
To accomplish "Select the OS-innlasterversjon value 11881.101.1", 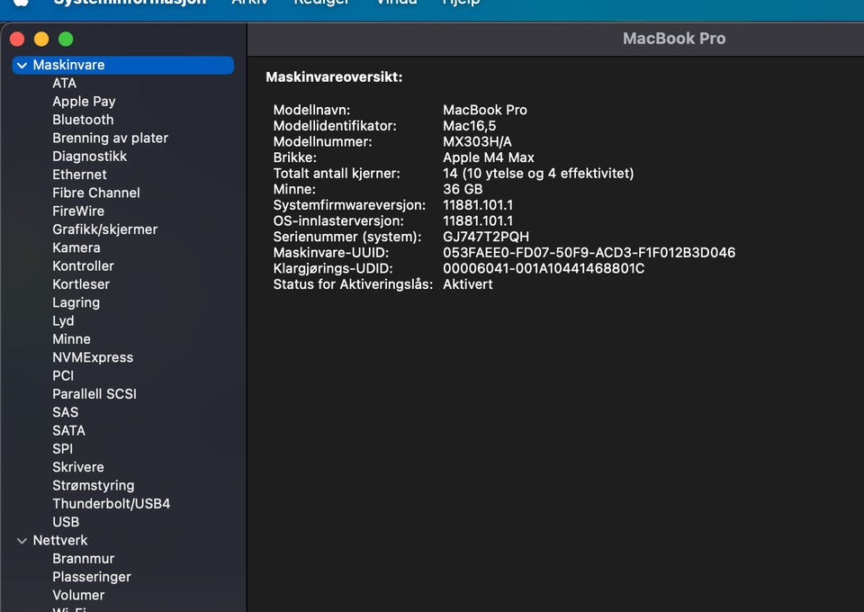I will pos(478,221).
